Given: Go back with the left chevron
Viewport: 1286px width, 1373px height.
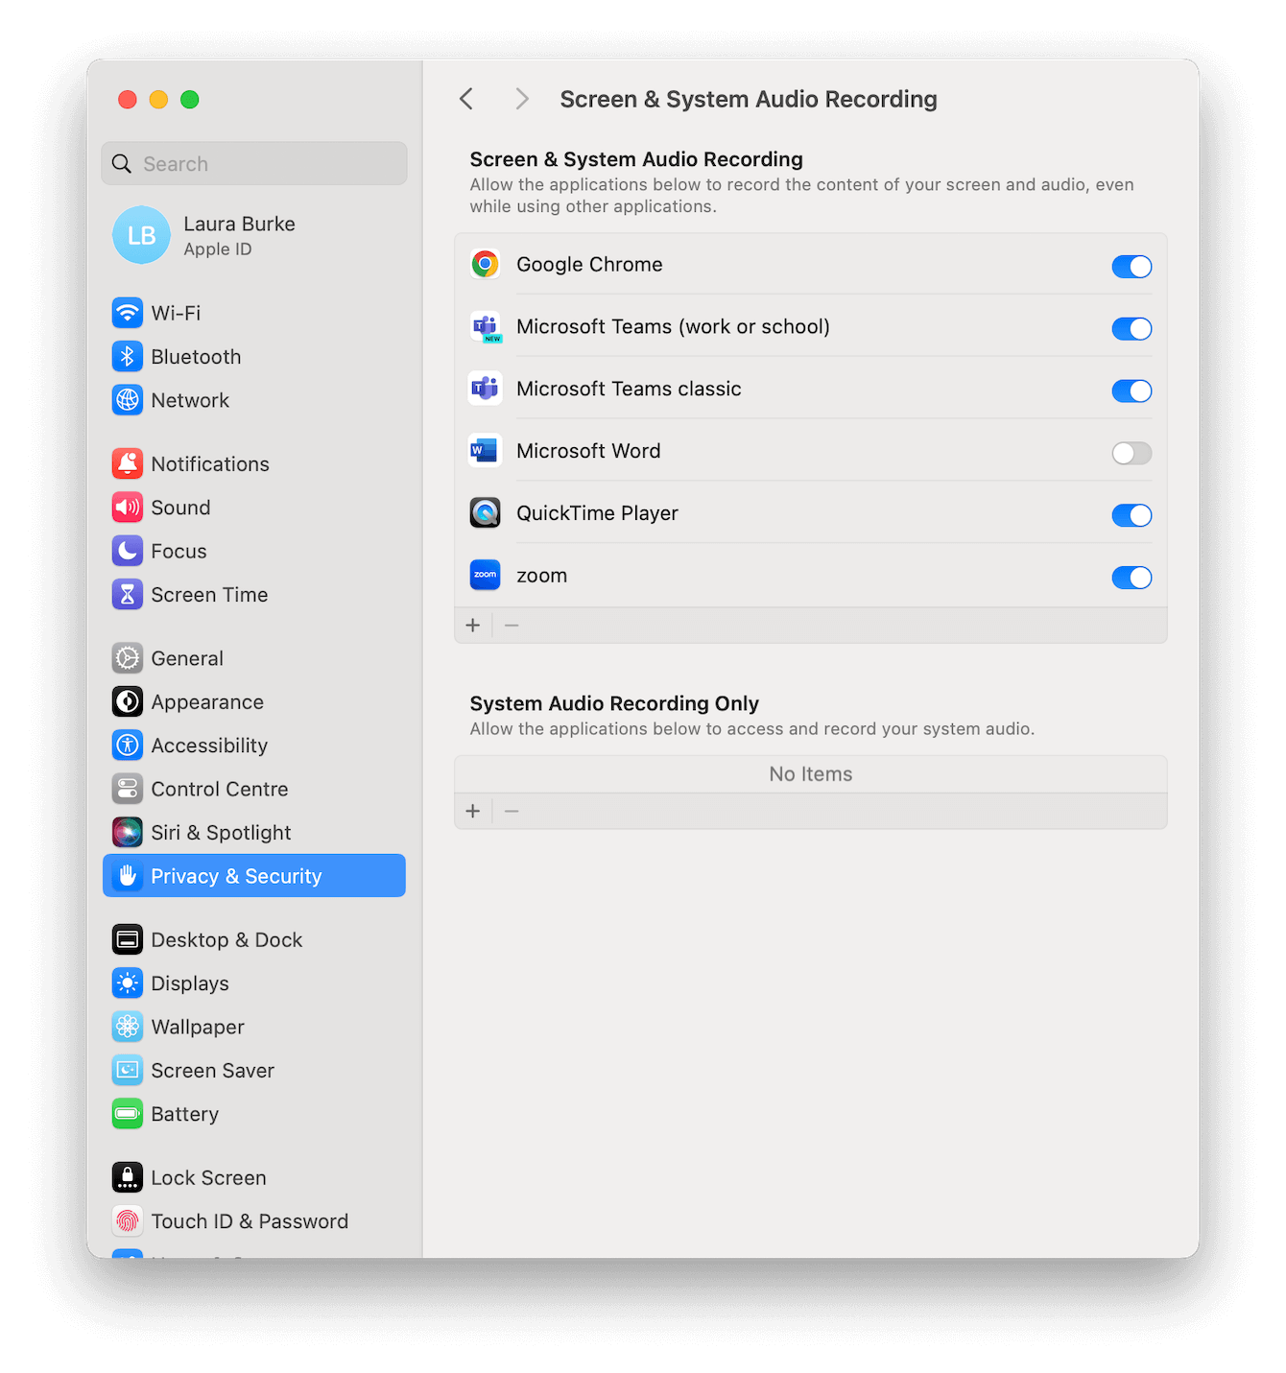Looking at the screenshot, I should (466, 99).
